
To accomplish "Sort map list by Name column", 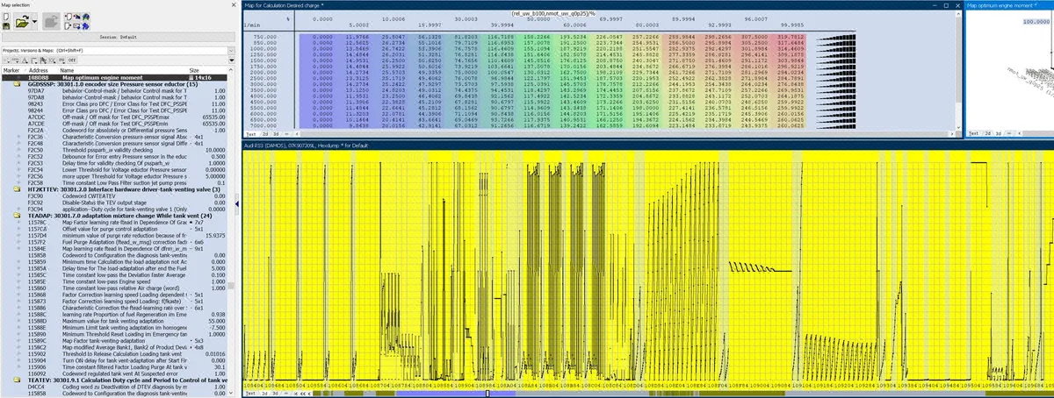I will click(x=67, y=70).
